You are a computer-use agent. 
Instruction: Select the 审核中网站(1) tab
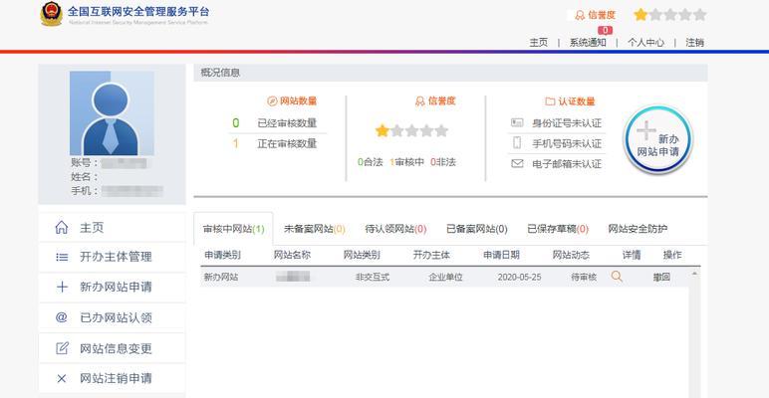pos(233,229)
